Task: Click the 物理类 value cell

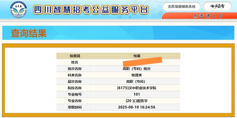Action: click(137, 75)
